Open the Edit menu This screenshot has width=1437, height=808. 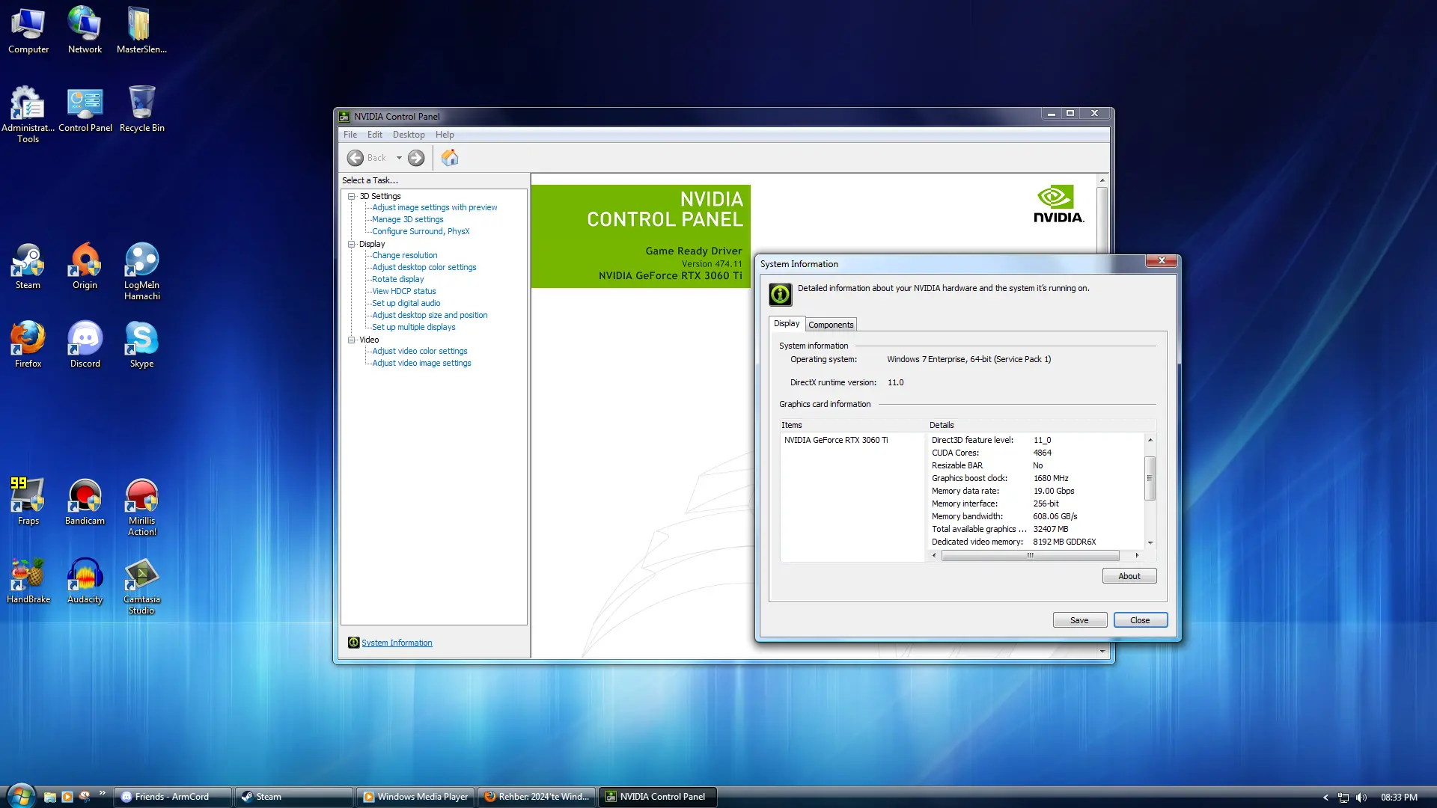click(375, 135)
